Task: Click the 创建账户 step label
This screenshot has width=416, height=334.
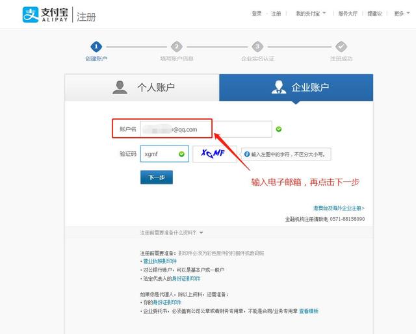Action: pos(96,58)
